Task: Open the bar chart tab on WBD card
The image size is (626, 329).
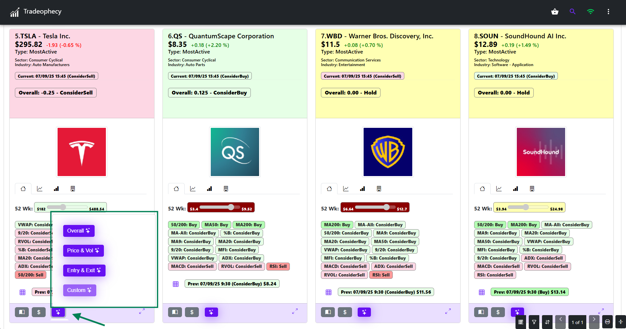Action: pyautogui.click(x=362, y=189)
